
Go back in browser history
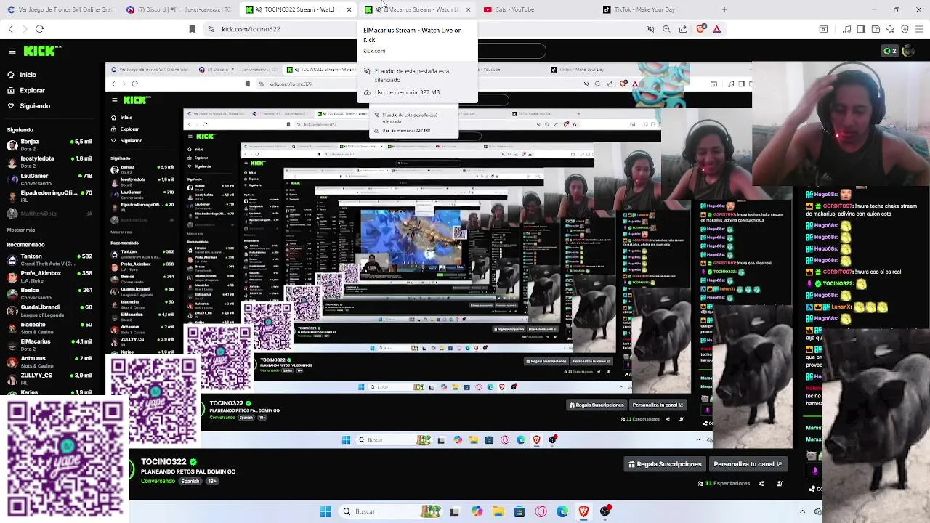tap(10, 29)
